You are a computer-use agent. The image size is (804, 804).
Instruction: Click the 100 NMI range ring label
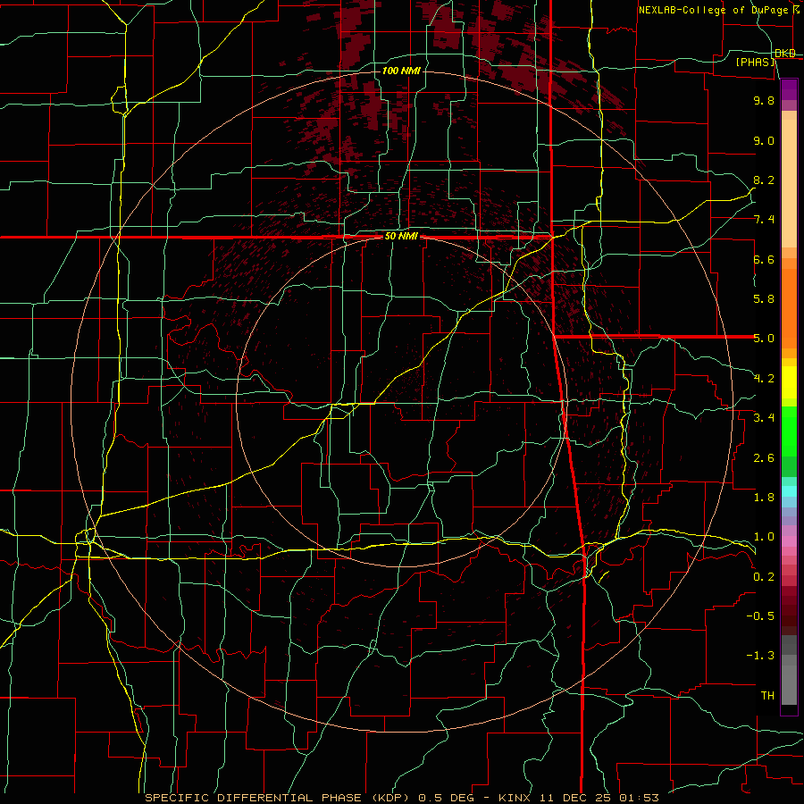tap(401, 71)
